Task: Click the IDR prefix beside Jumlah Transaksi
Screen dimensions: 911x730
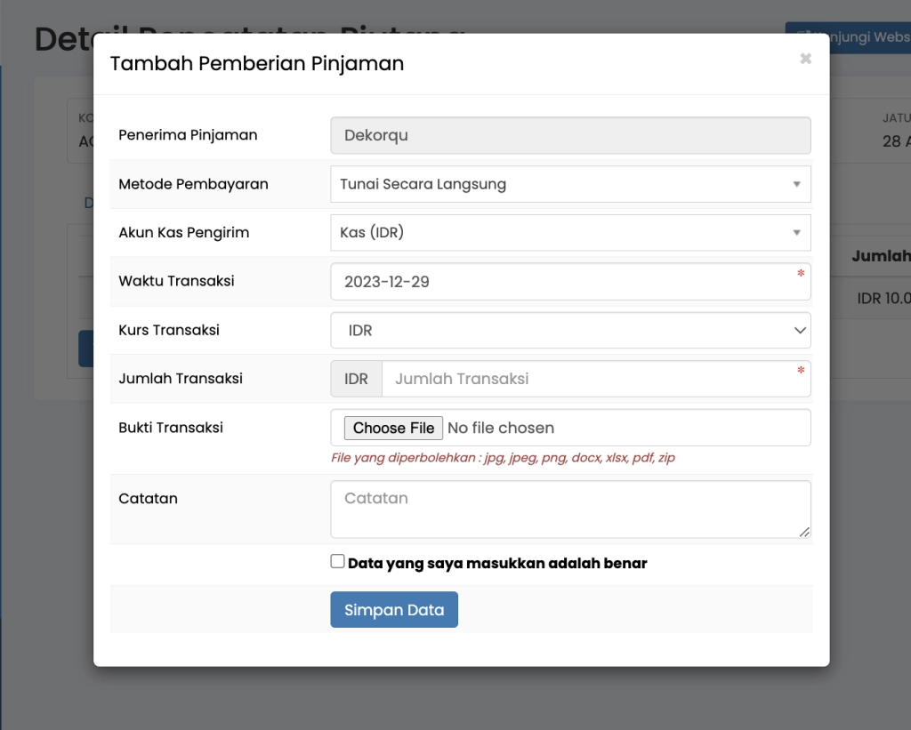Action: (356, 379)
